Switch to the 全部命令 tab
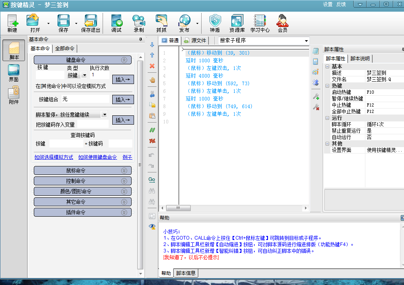The width and height of the screenshot is (404, 285). pos(65,48)
